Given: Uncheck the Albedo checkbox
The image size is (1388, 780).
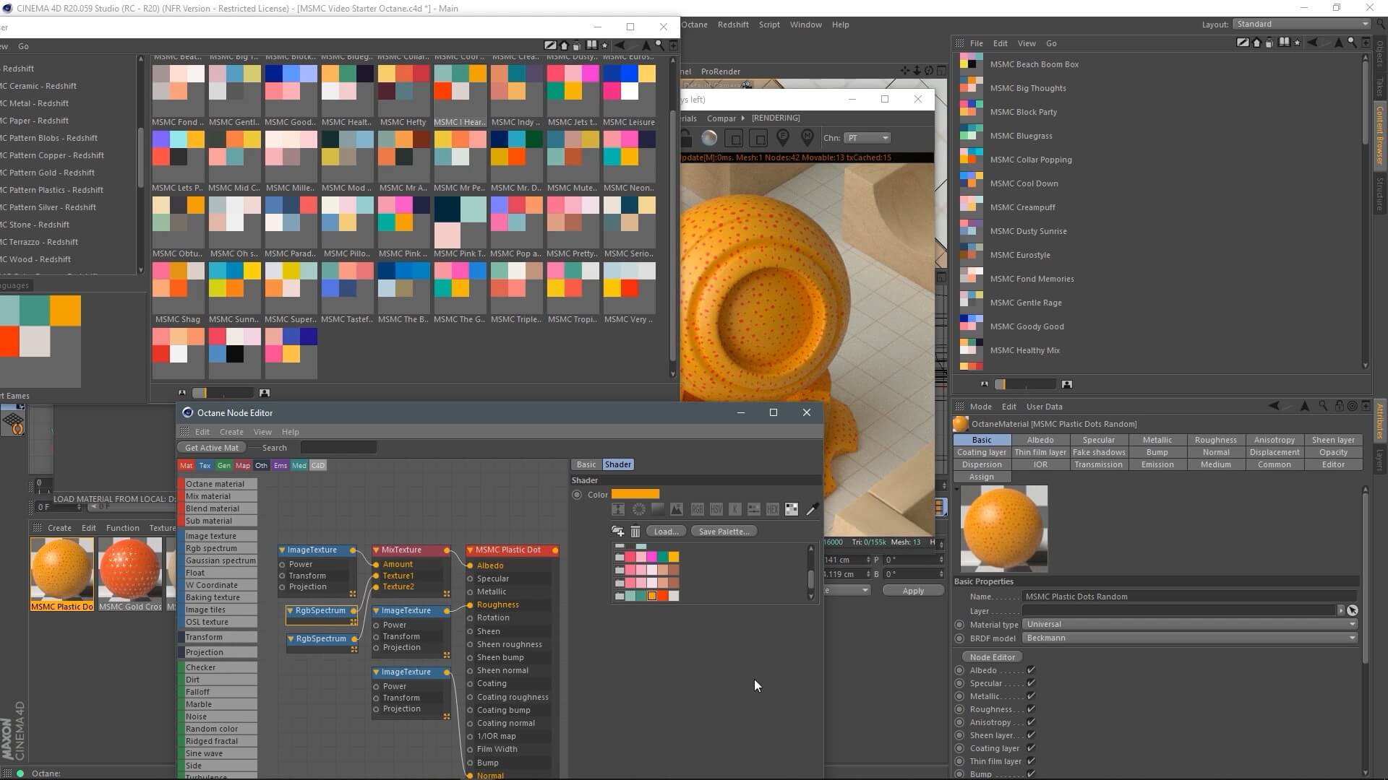Looking at the screenshot, I should 1031,670.
